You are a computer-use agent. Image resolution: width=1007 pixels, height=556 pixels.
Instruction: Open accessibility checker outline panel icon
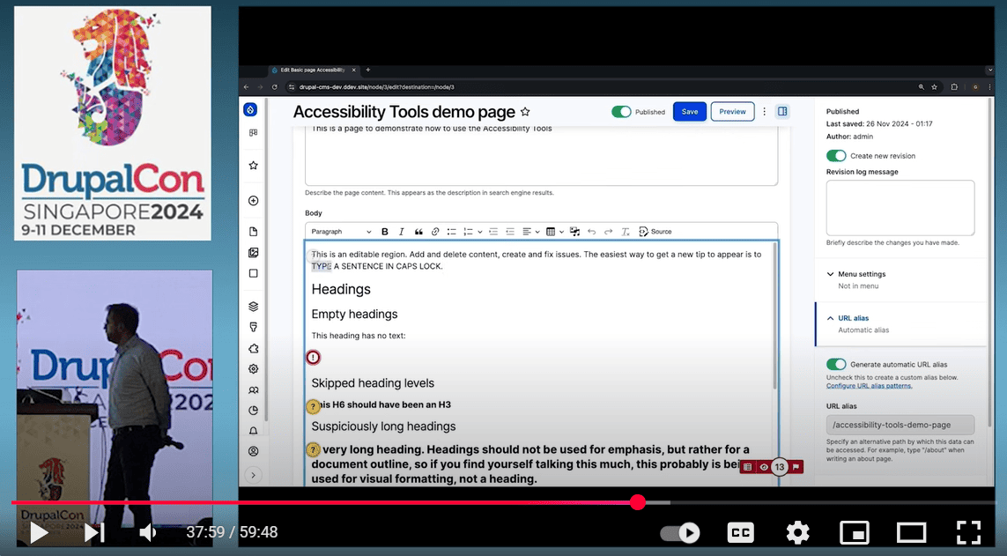[x=747, y=467]
